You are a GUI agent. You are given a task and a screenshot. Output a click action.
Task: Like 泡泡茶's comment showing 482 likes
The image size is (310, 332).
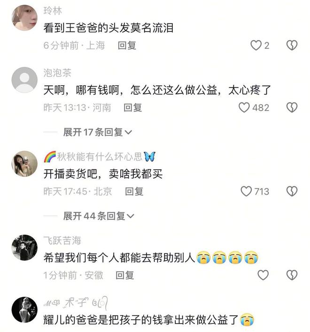[x=244, y=108]
